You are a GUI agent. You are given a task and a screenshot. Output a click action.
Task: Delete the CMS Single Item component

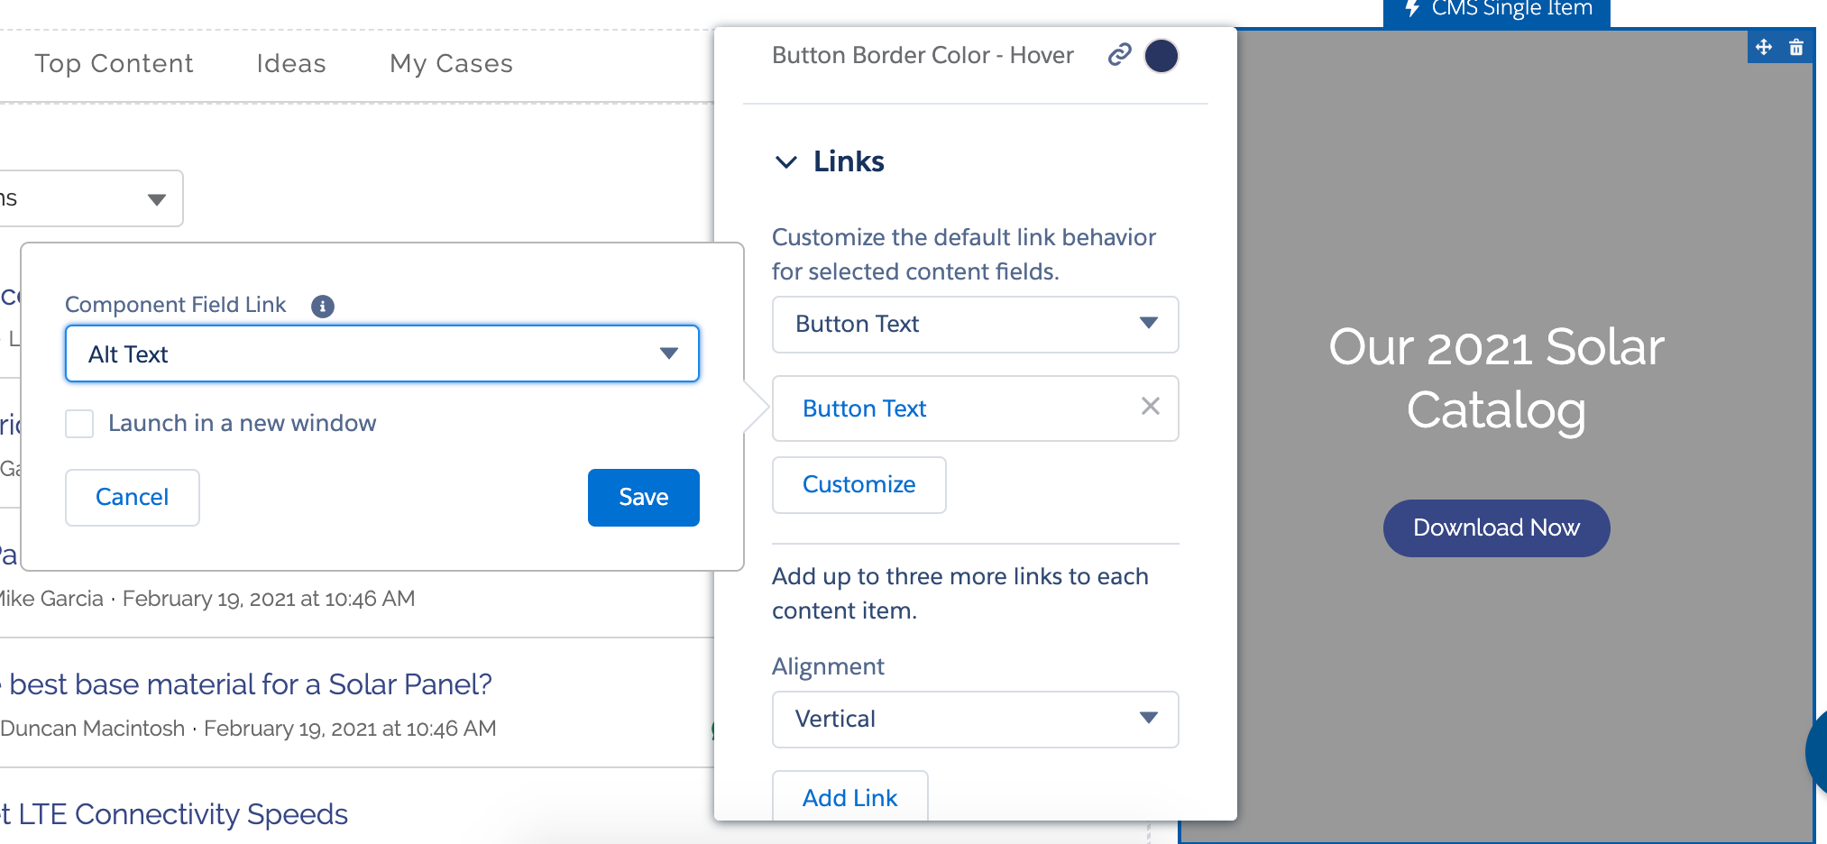coord(1796,47)
